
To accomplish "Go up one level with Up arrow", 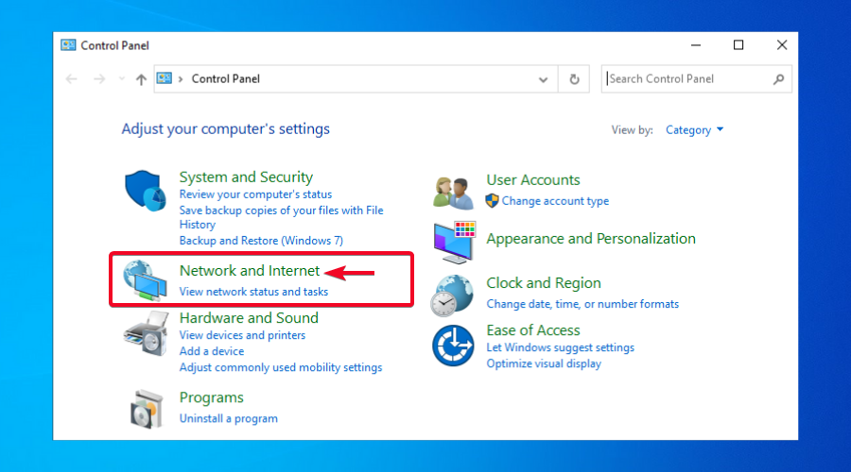I will tap(141, 79).
